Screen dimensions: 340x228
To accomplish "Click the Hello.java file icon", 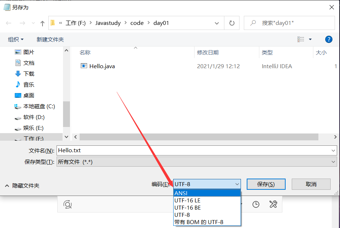I will pyautogui.click(x=84, y=66).
